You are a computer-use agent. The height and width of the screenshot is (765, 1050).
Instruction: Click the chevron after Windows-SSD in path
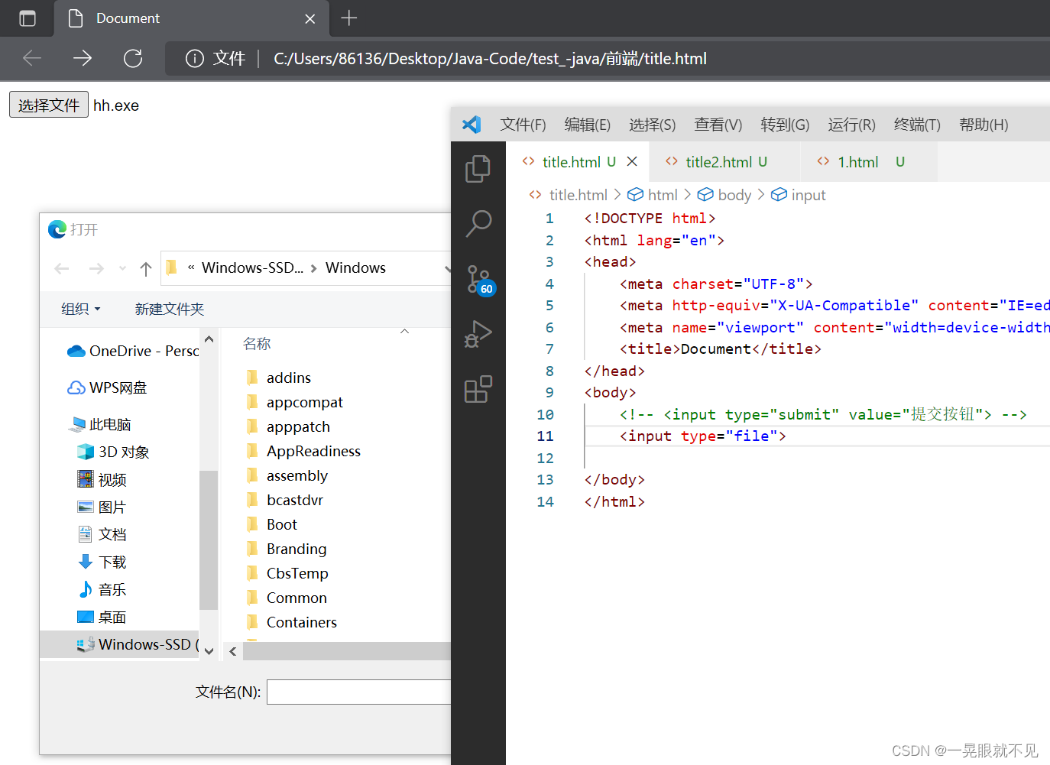point(313,268)
